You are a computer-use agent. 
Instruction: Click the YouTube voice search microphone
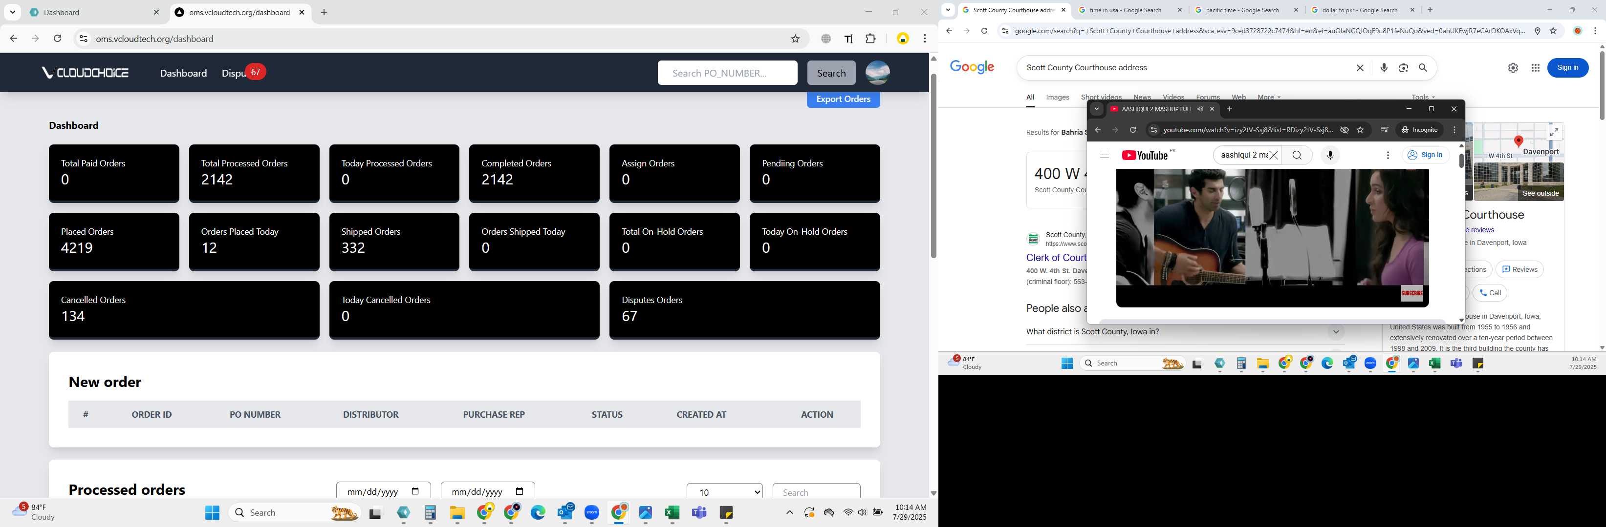coord(1330,155)
